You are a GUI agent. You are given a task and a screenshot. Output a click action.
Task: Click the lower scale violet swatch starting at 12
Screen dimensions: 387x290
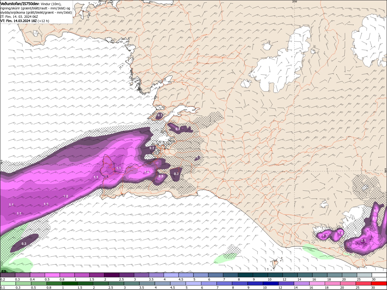[x=286, y=283]
